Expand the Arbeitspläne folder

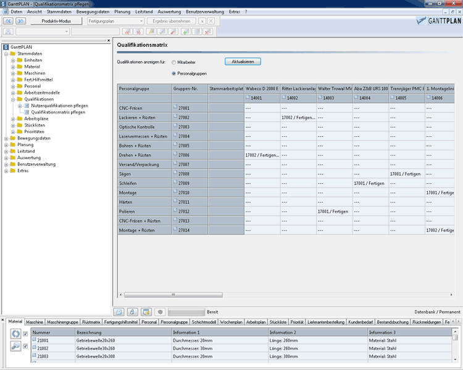13,119
